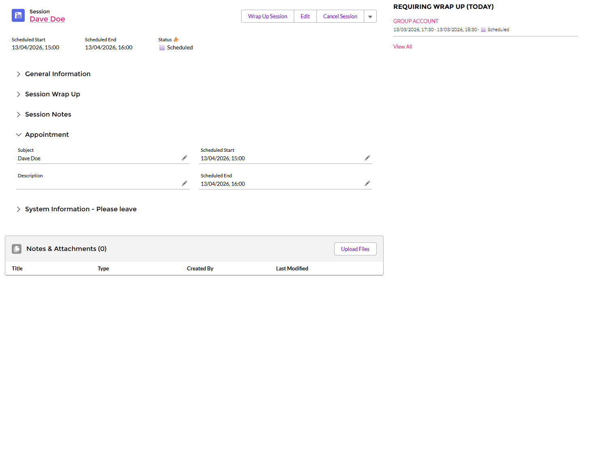Screen dimensions: 596x476
Task: Click the pencil icon beside Subject field
Action: [x=185, y=158]
